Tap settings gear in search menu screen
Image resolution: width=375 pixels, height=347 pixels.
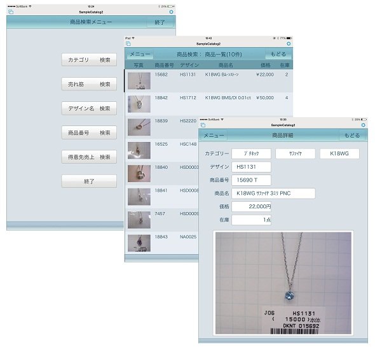171,11
